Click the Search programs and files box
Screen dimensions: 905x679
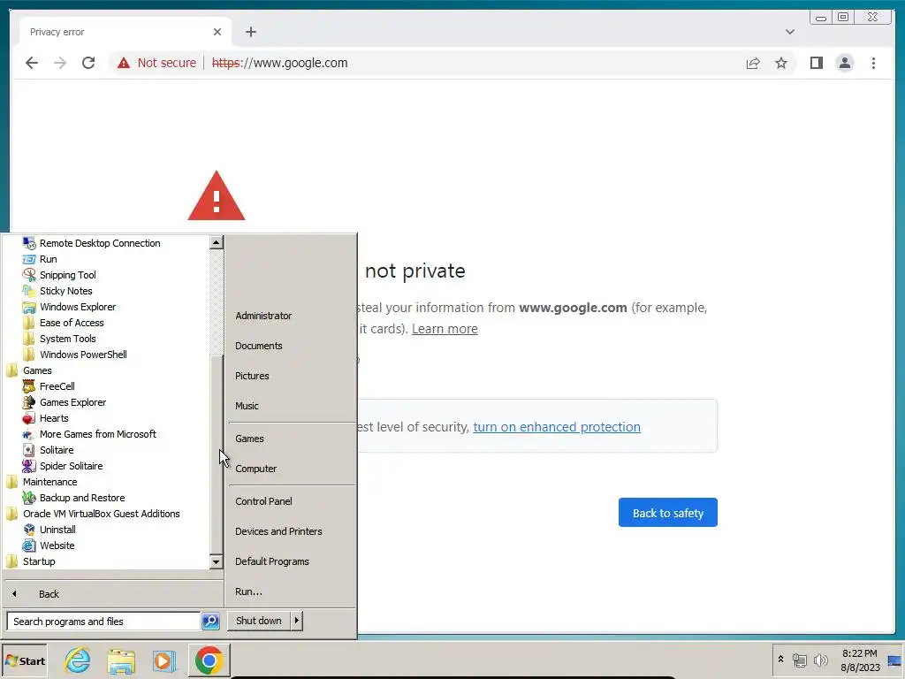pyautogui.click(x=103, y=622)
